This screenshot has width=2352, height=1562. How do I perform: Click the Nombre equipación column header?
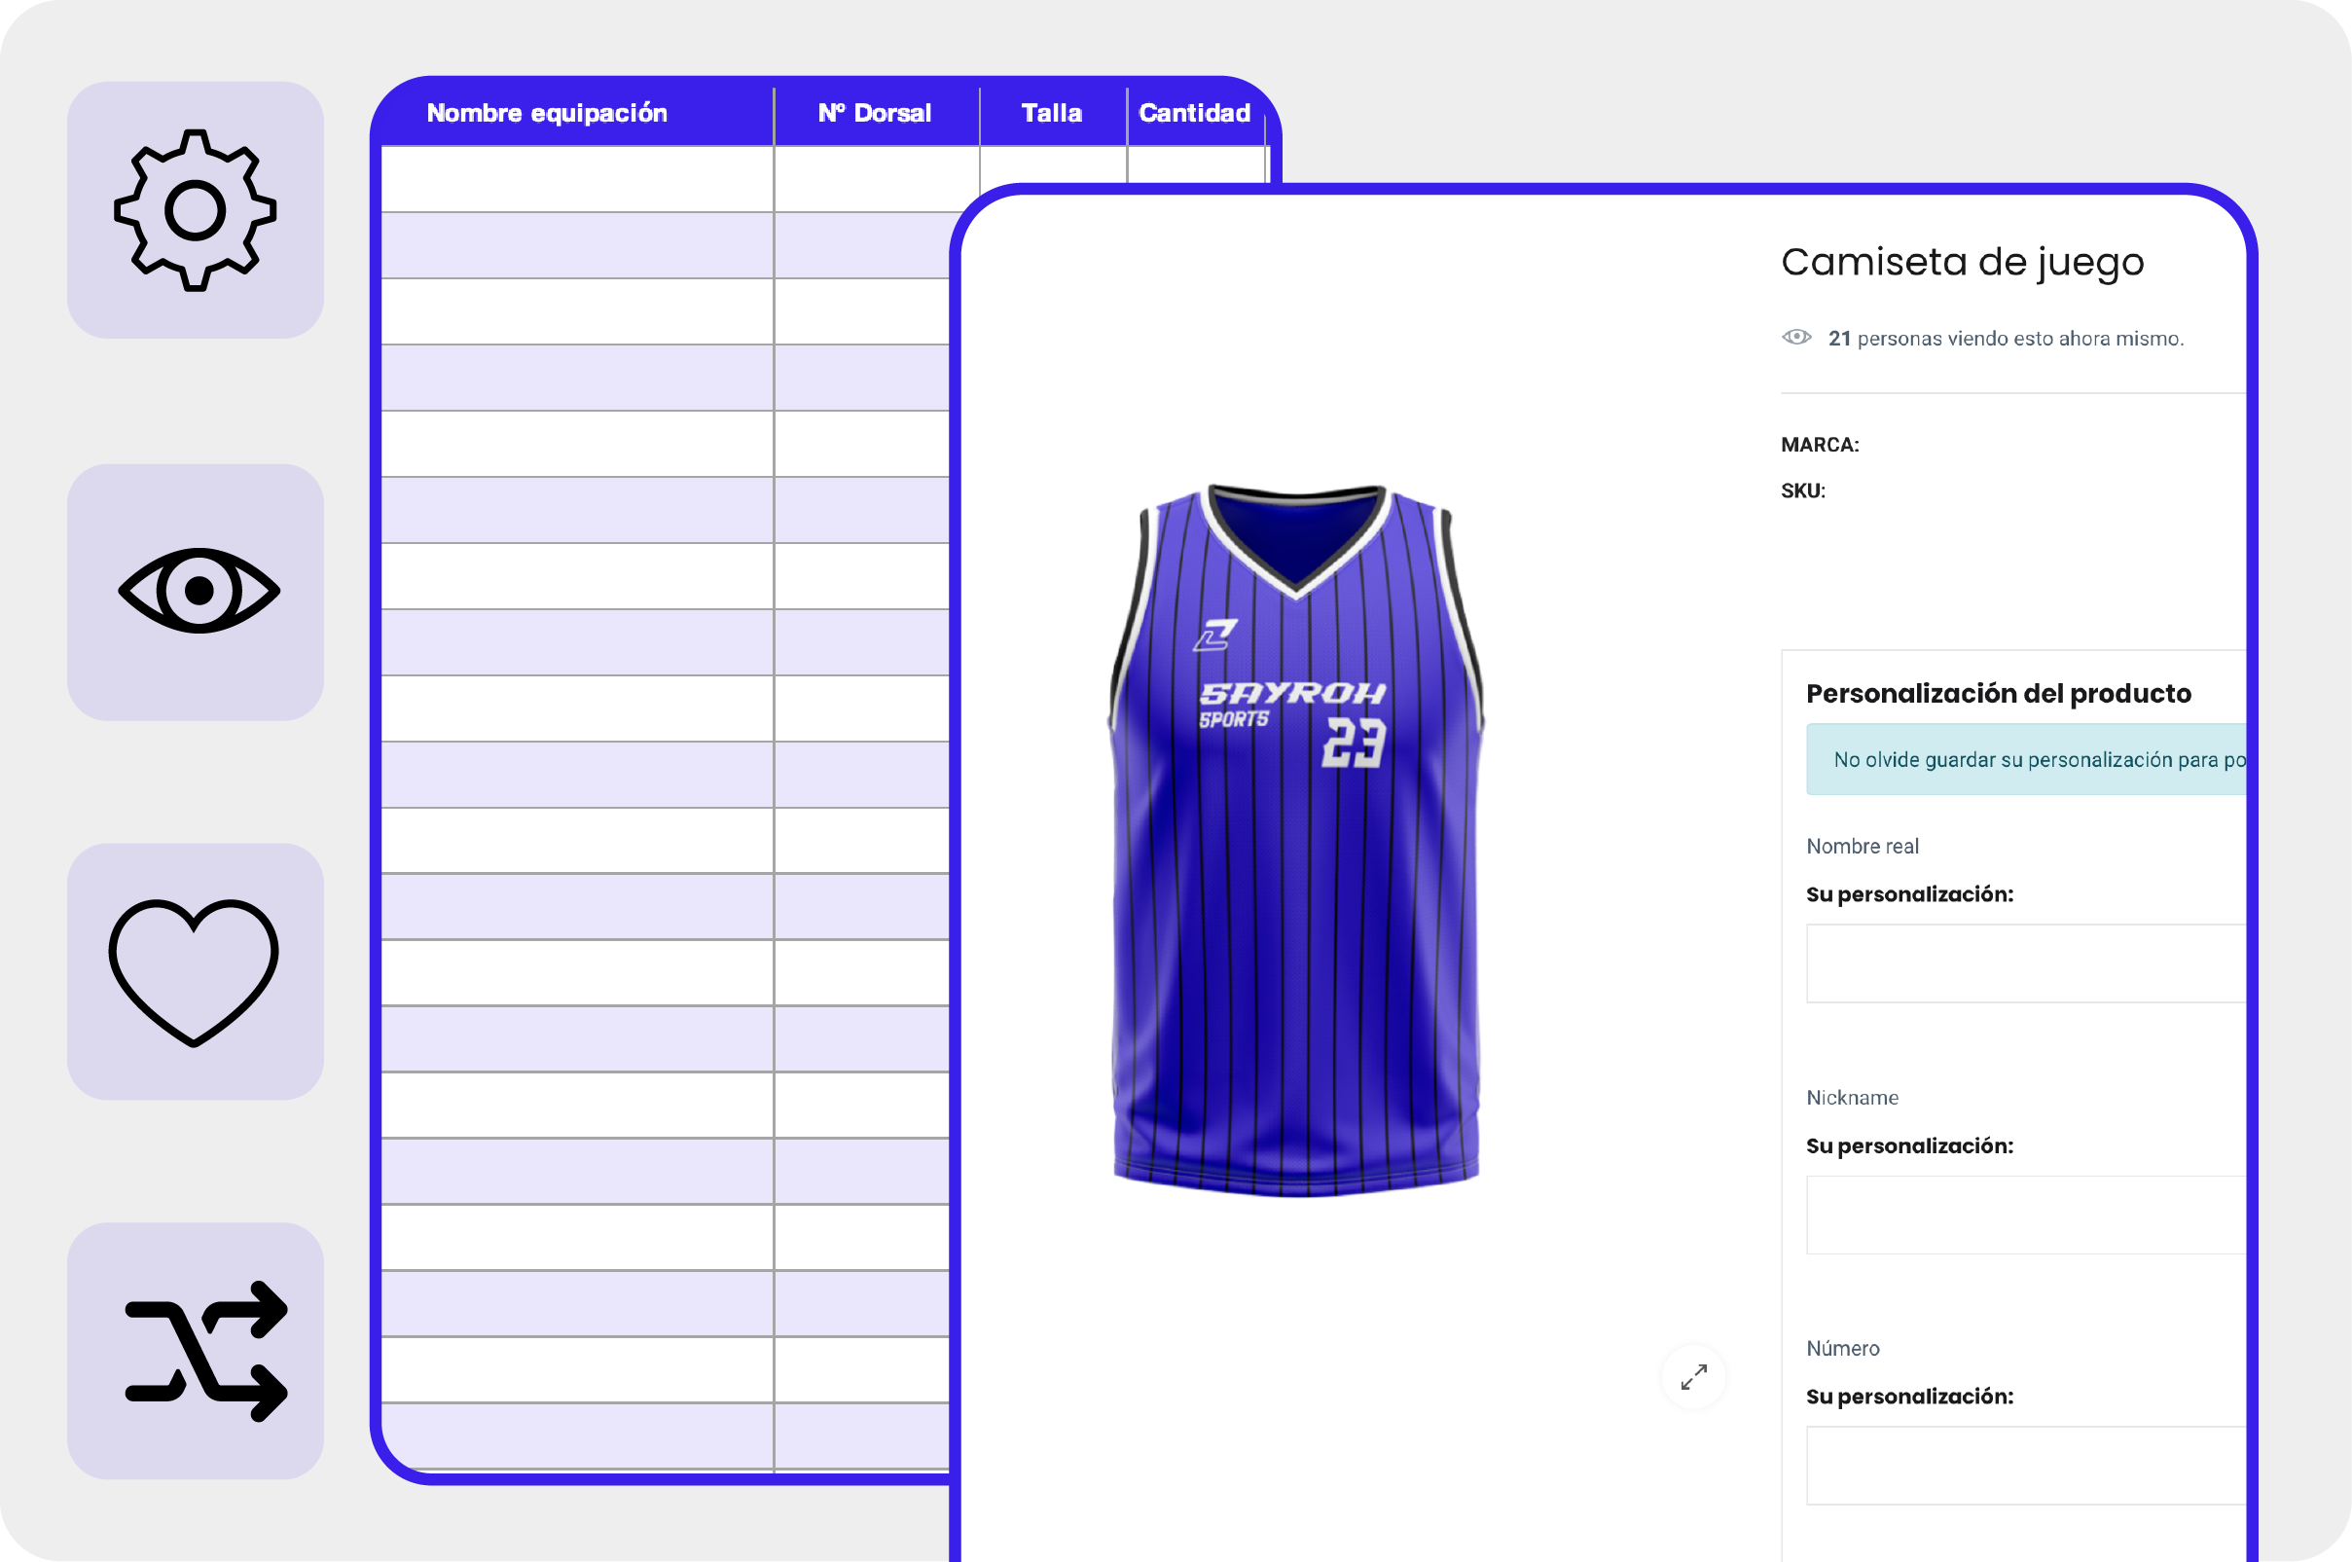547,113
